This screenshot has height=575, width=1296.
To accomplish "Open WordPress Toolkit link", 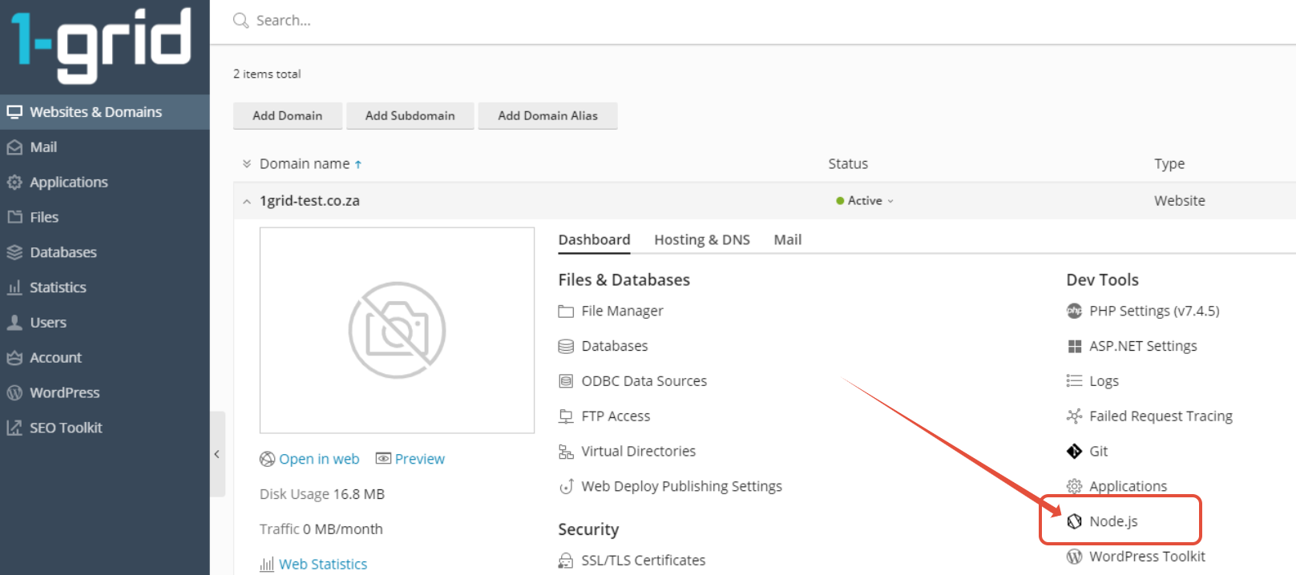I will pos(1147,557).
